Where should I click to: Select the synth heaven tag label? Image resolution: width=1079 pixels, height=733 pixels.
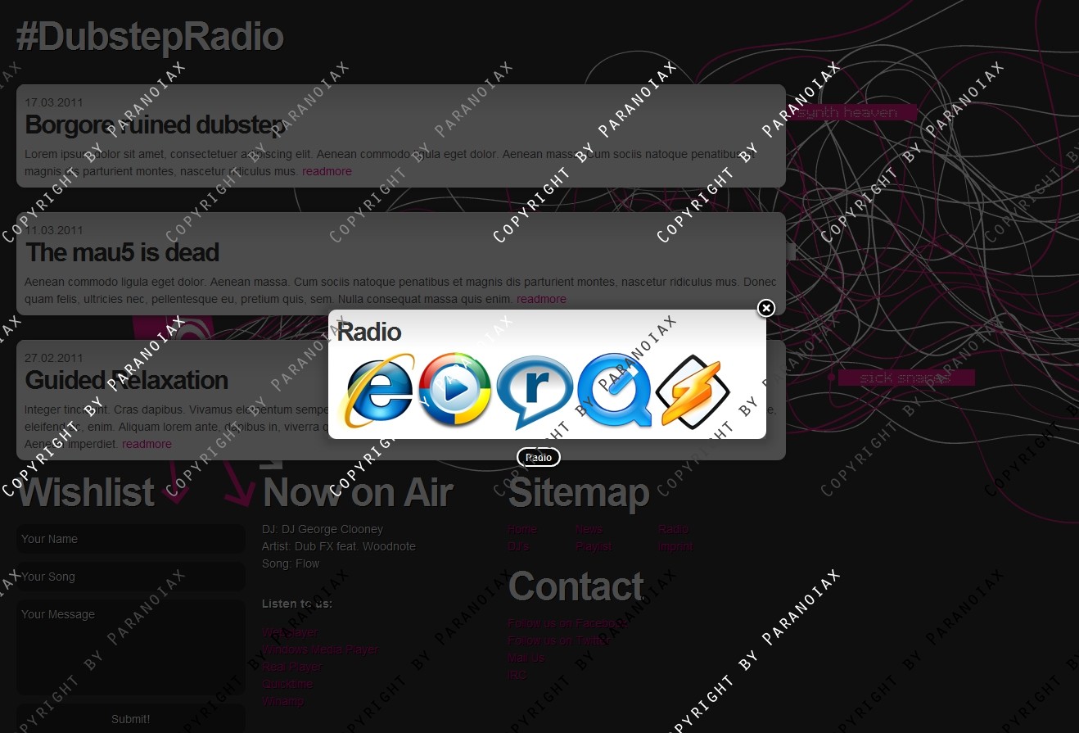click(x=847, y=113)
